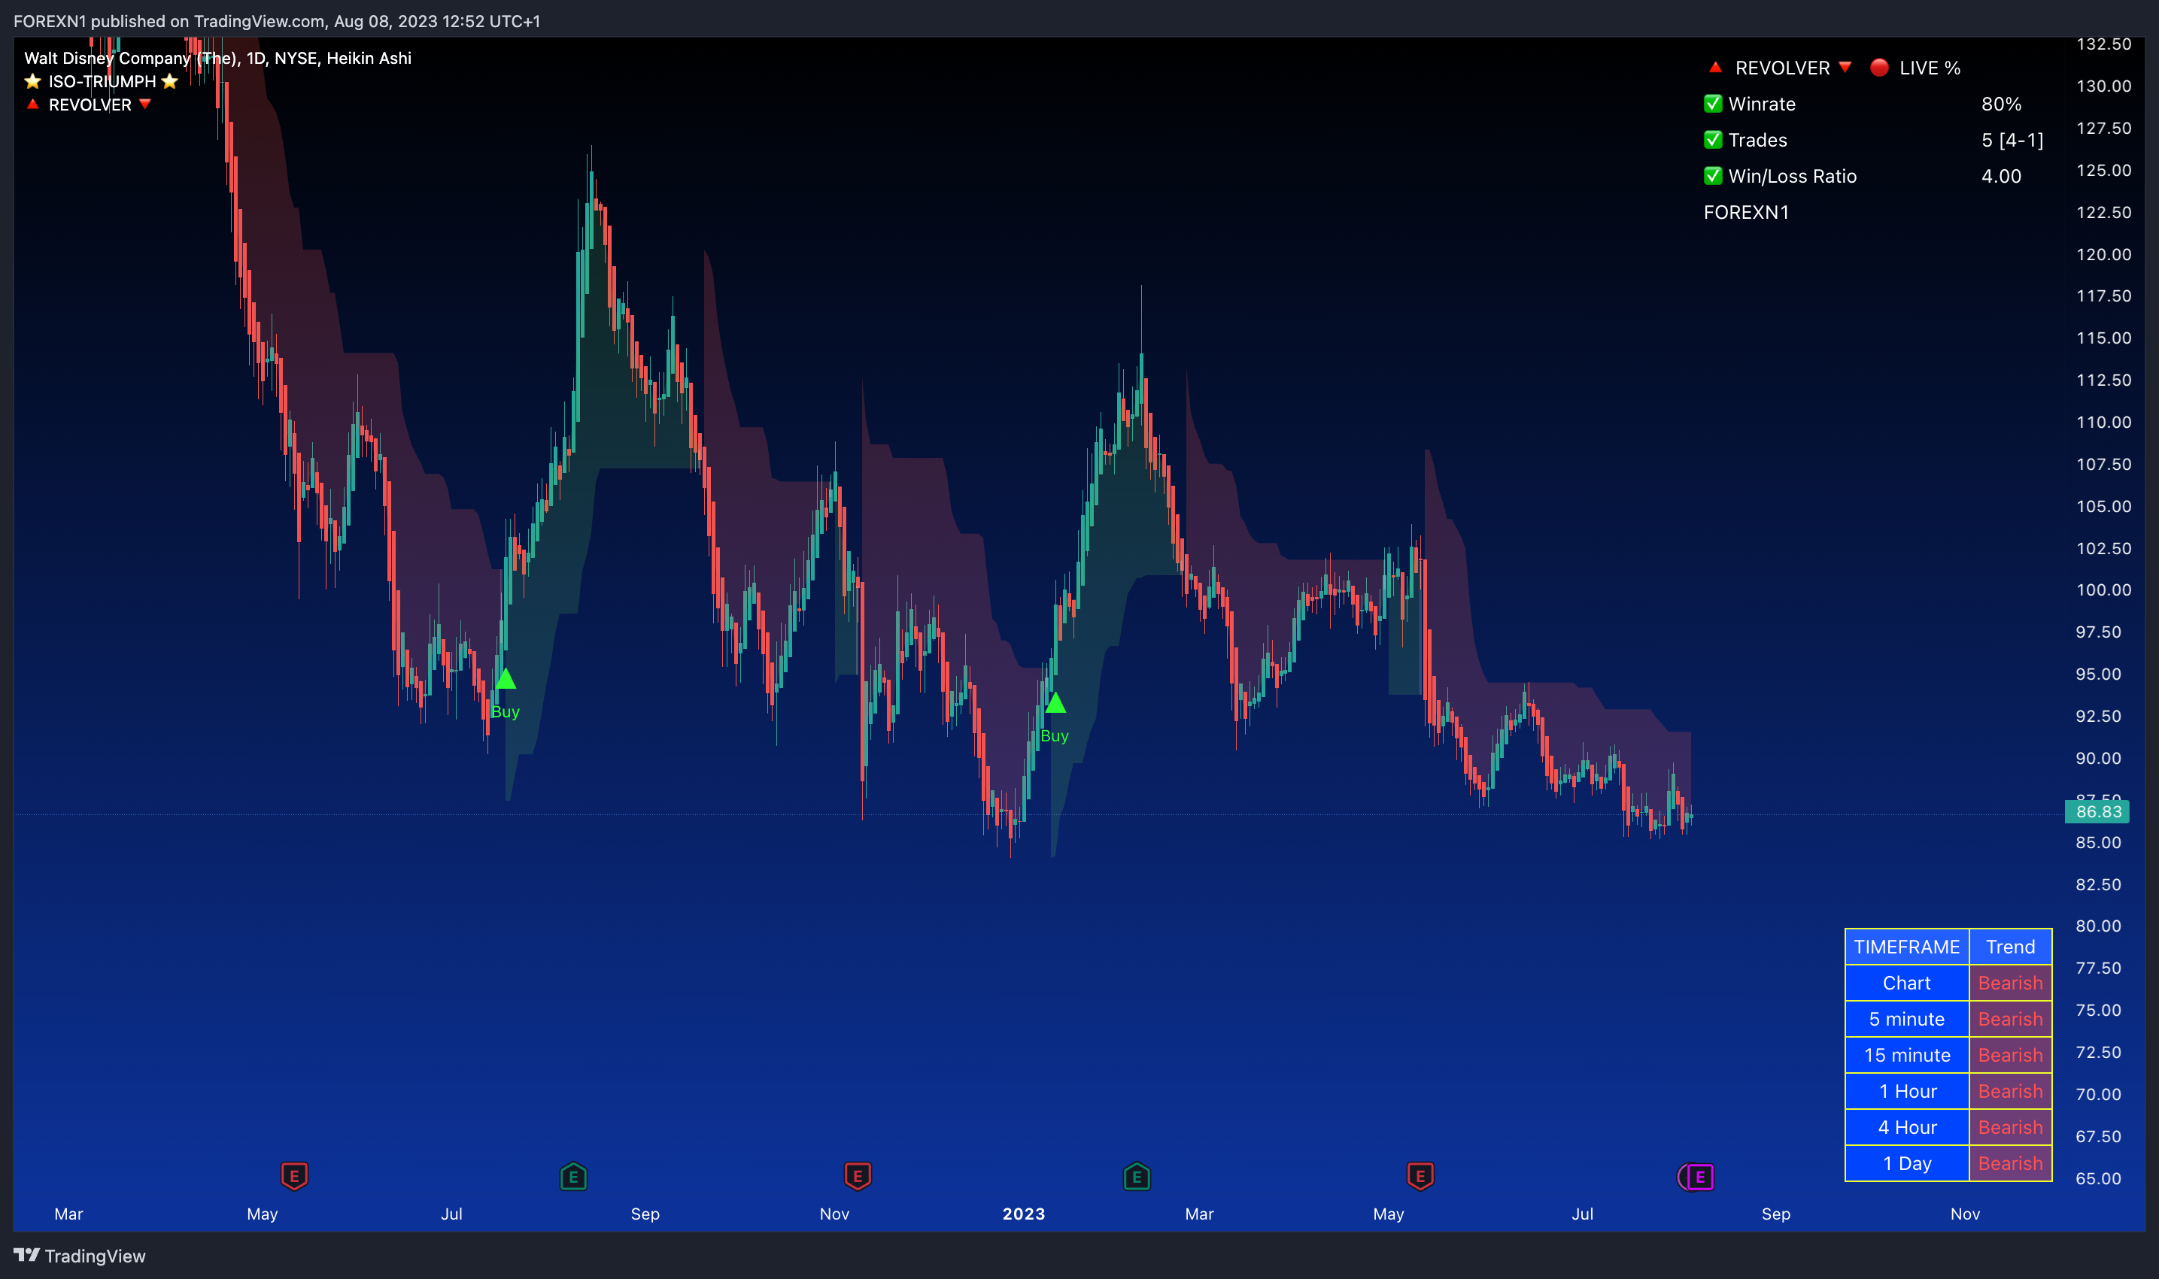Screen dimensions: 2159x1279
Task: Click the 1 Hour timeframe cell
Action: (x=1906, y=1092)
